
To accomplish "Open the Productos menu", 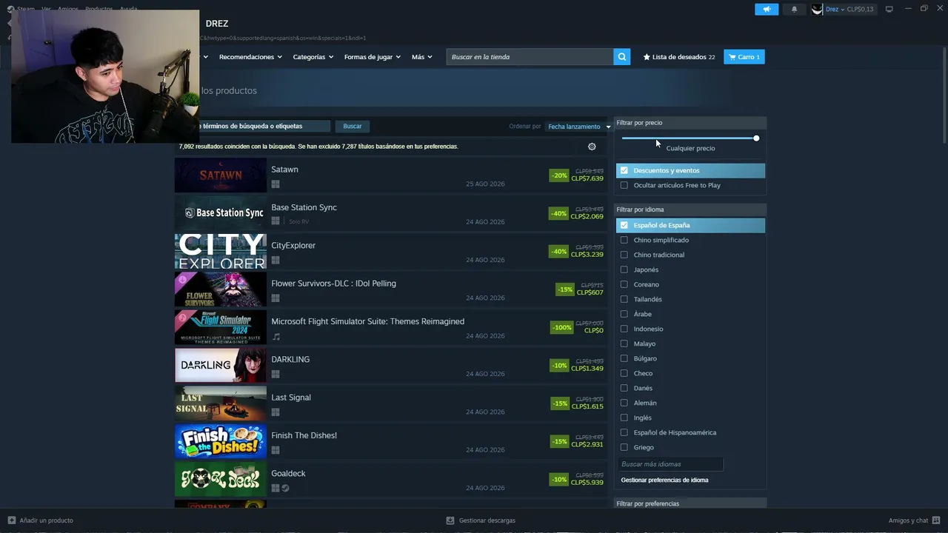I will point(99,9).
